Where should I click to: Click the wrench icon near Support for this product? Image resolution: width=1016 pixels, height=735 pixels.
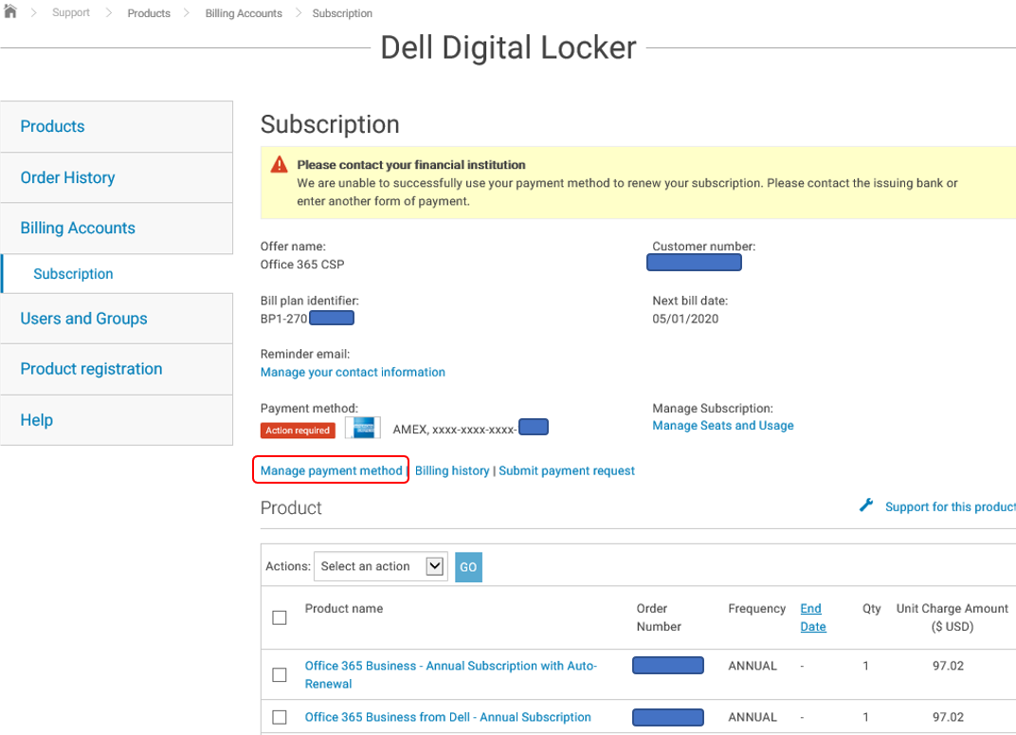point(865,505)
